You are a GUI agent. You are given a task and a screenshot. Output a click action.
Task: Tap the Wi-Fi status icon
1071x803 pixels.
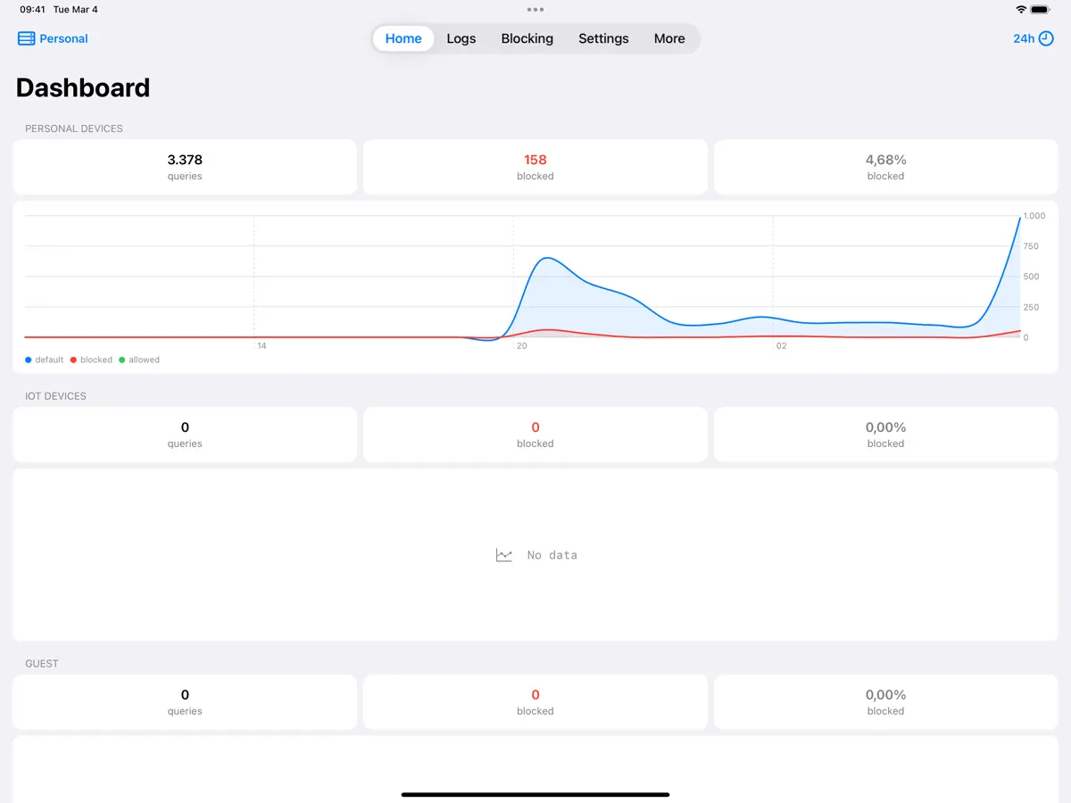tap(1021, 9)
